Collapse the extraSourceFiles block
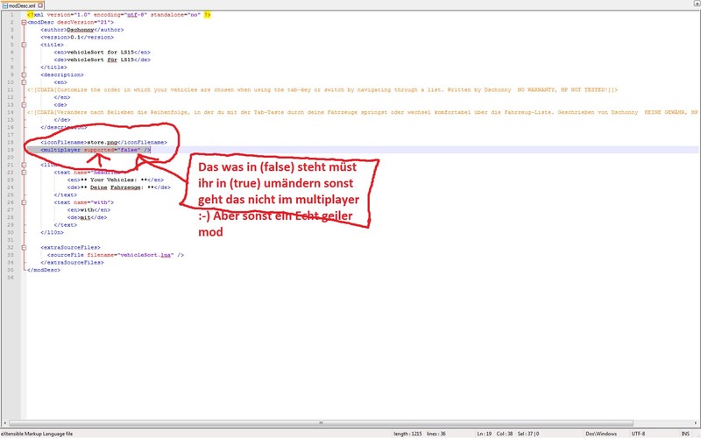 click(24, 247)
